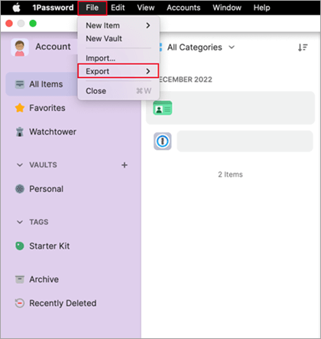
Task: Open the View menu
Action: [x=146, y=8]
